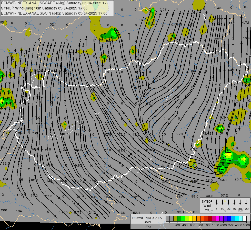Click the map value 8.75

(108, 135)
